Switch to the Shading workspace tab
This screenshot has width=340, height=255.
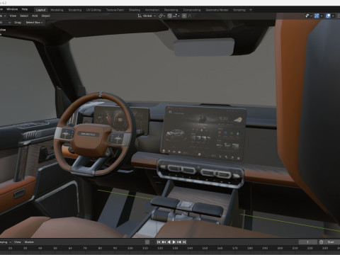click(135, 10)
